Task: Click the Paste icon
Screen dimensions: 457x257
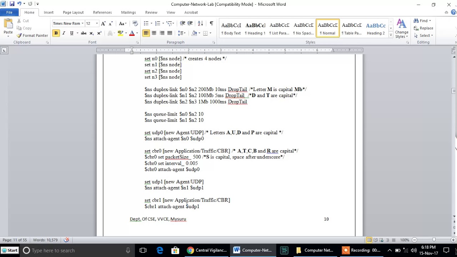Action: pyautogui.click(x=8, y=24)
